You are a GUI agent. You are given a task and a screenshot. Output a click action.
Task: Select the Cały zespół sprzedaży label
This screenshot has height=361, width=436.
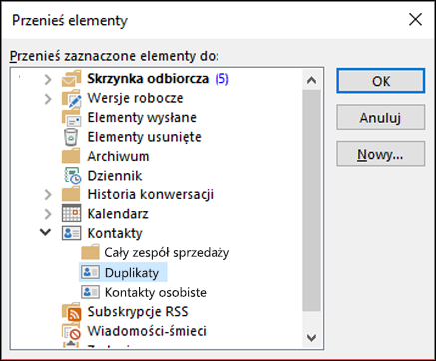point(167,252)
